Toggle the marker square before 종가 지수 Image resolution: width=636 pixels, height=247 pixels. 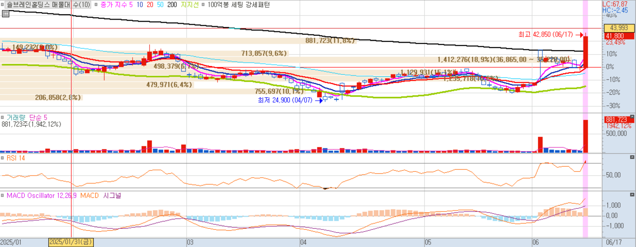96,5
